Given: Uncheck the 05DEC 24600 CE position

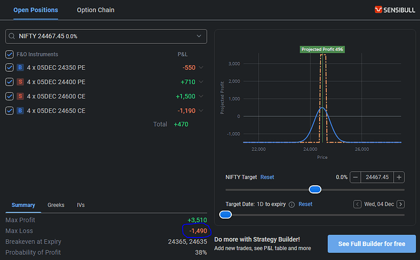Looking at the screenshot, I should tap(9, 96).
